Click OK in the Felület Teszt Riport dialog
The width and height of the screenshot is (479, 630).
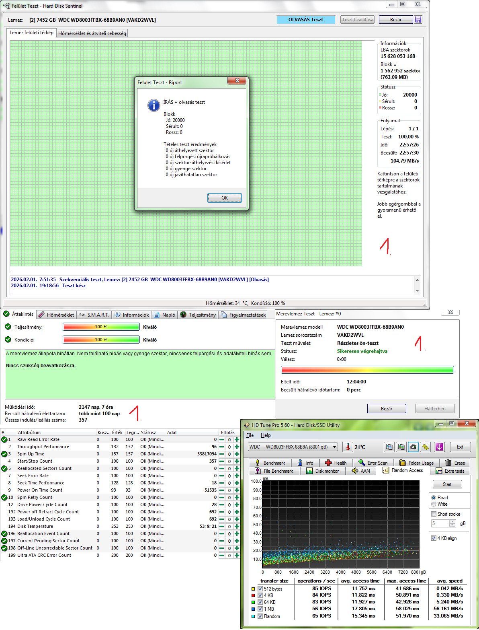[225, 198]
